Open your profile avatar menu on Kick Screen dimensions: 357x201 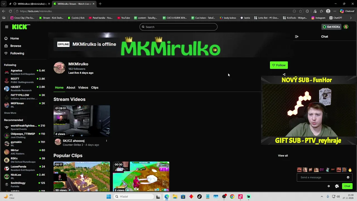346,27
